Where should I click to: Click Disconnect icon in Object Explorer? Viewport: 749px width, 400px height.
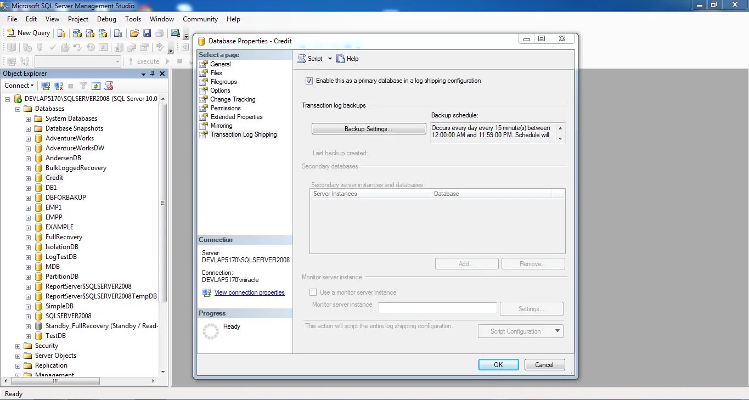pyautogui.click(x=58, y=86)
